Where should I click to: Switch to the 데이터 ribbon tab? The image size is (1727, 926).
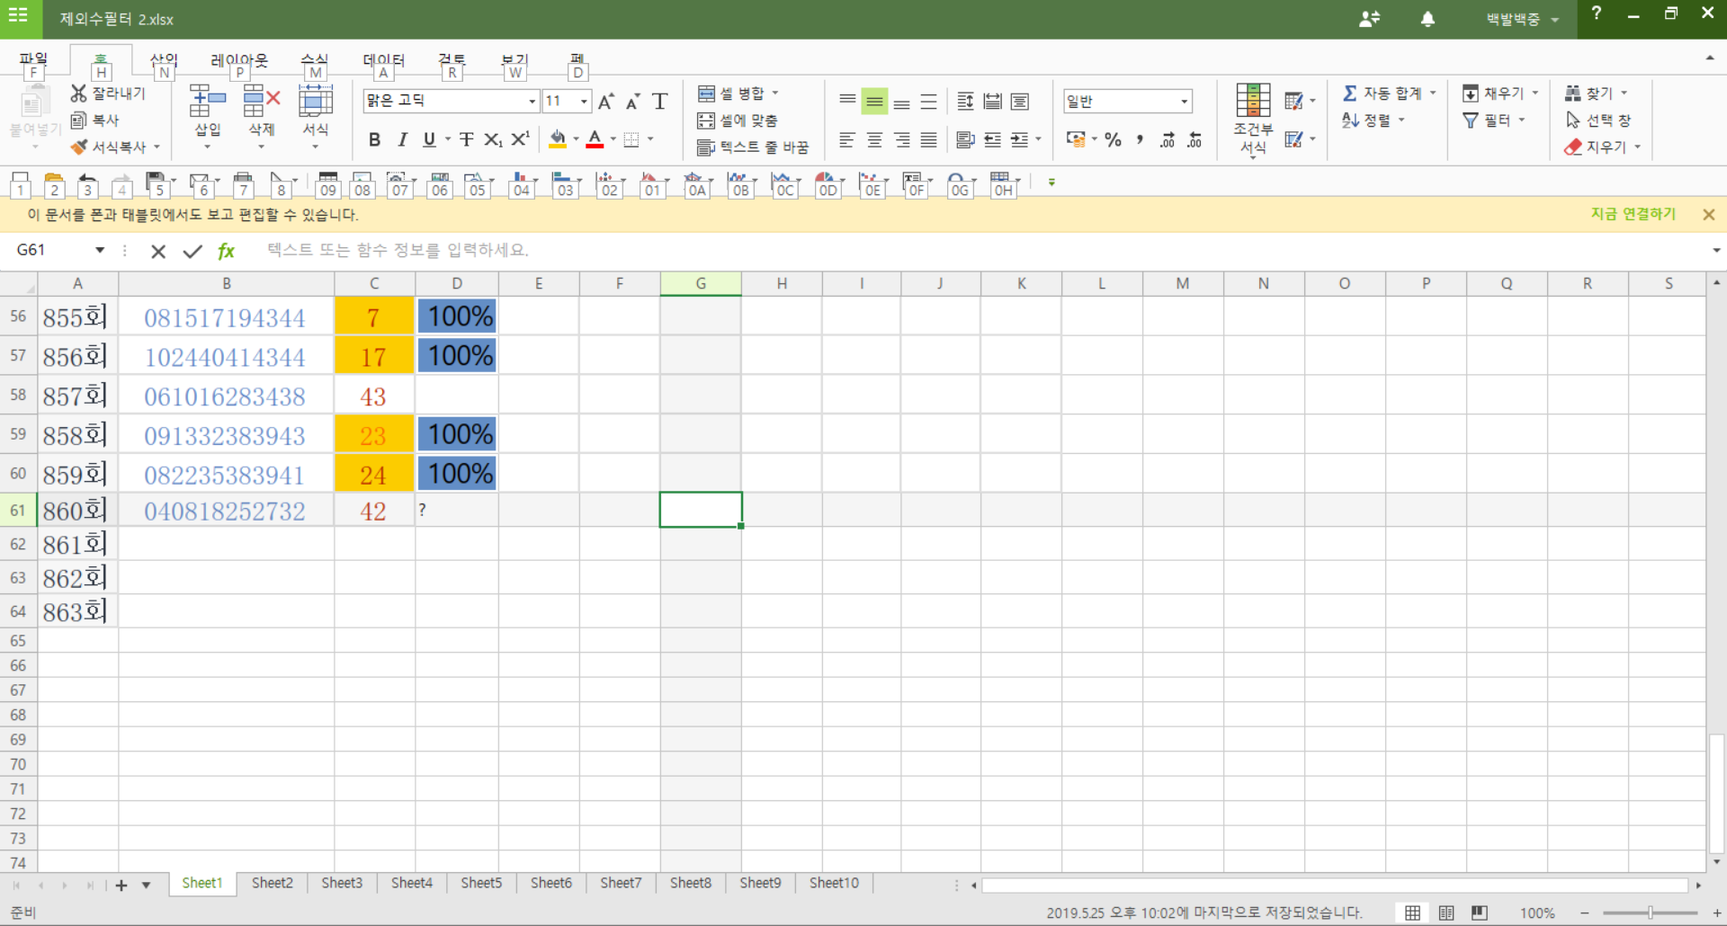tap(383, 60)
